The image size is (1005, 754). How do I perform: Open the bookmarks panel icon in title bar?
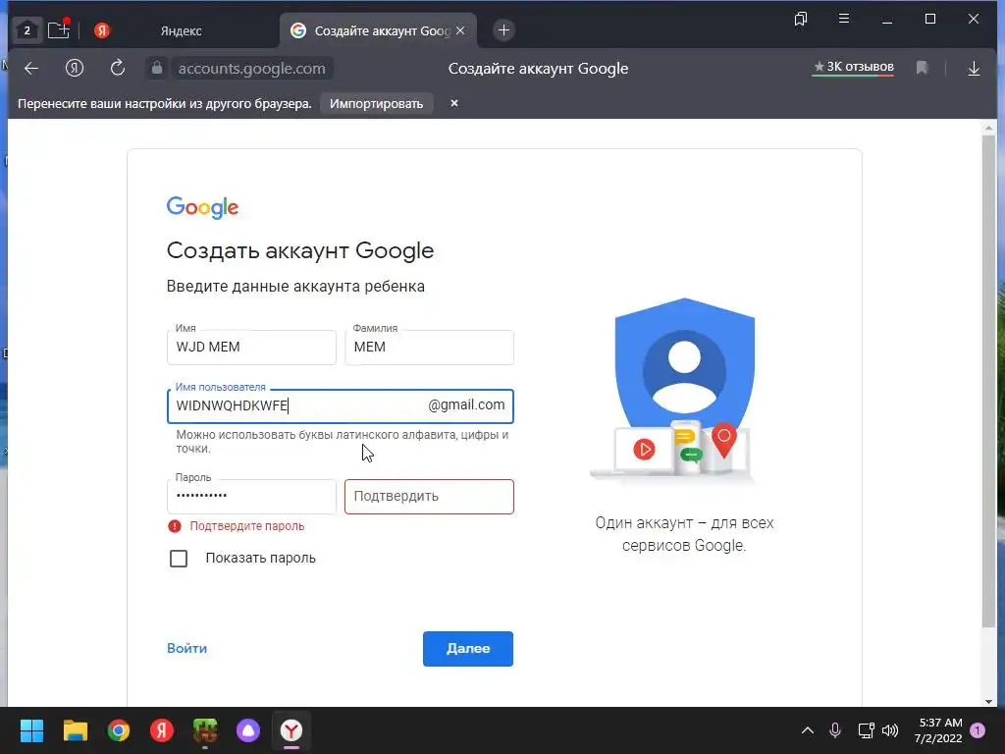click(801, 20)
